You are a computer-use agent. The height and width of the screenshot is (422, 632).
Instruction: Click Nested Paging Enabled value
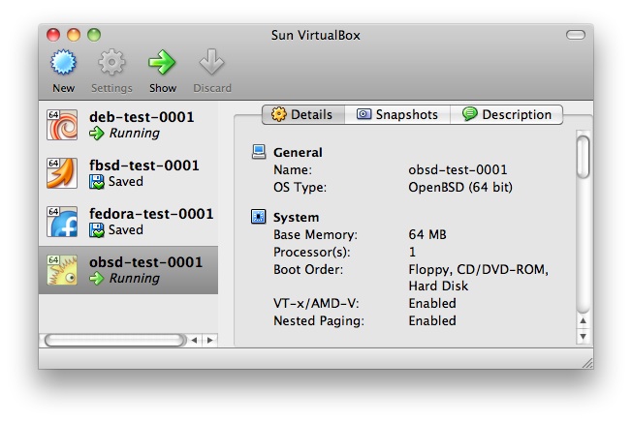(x=432, y=320)
